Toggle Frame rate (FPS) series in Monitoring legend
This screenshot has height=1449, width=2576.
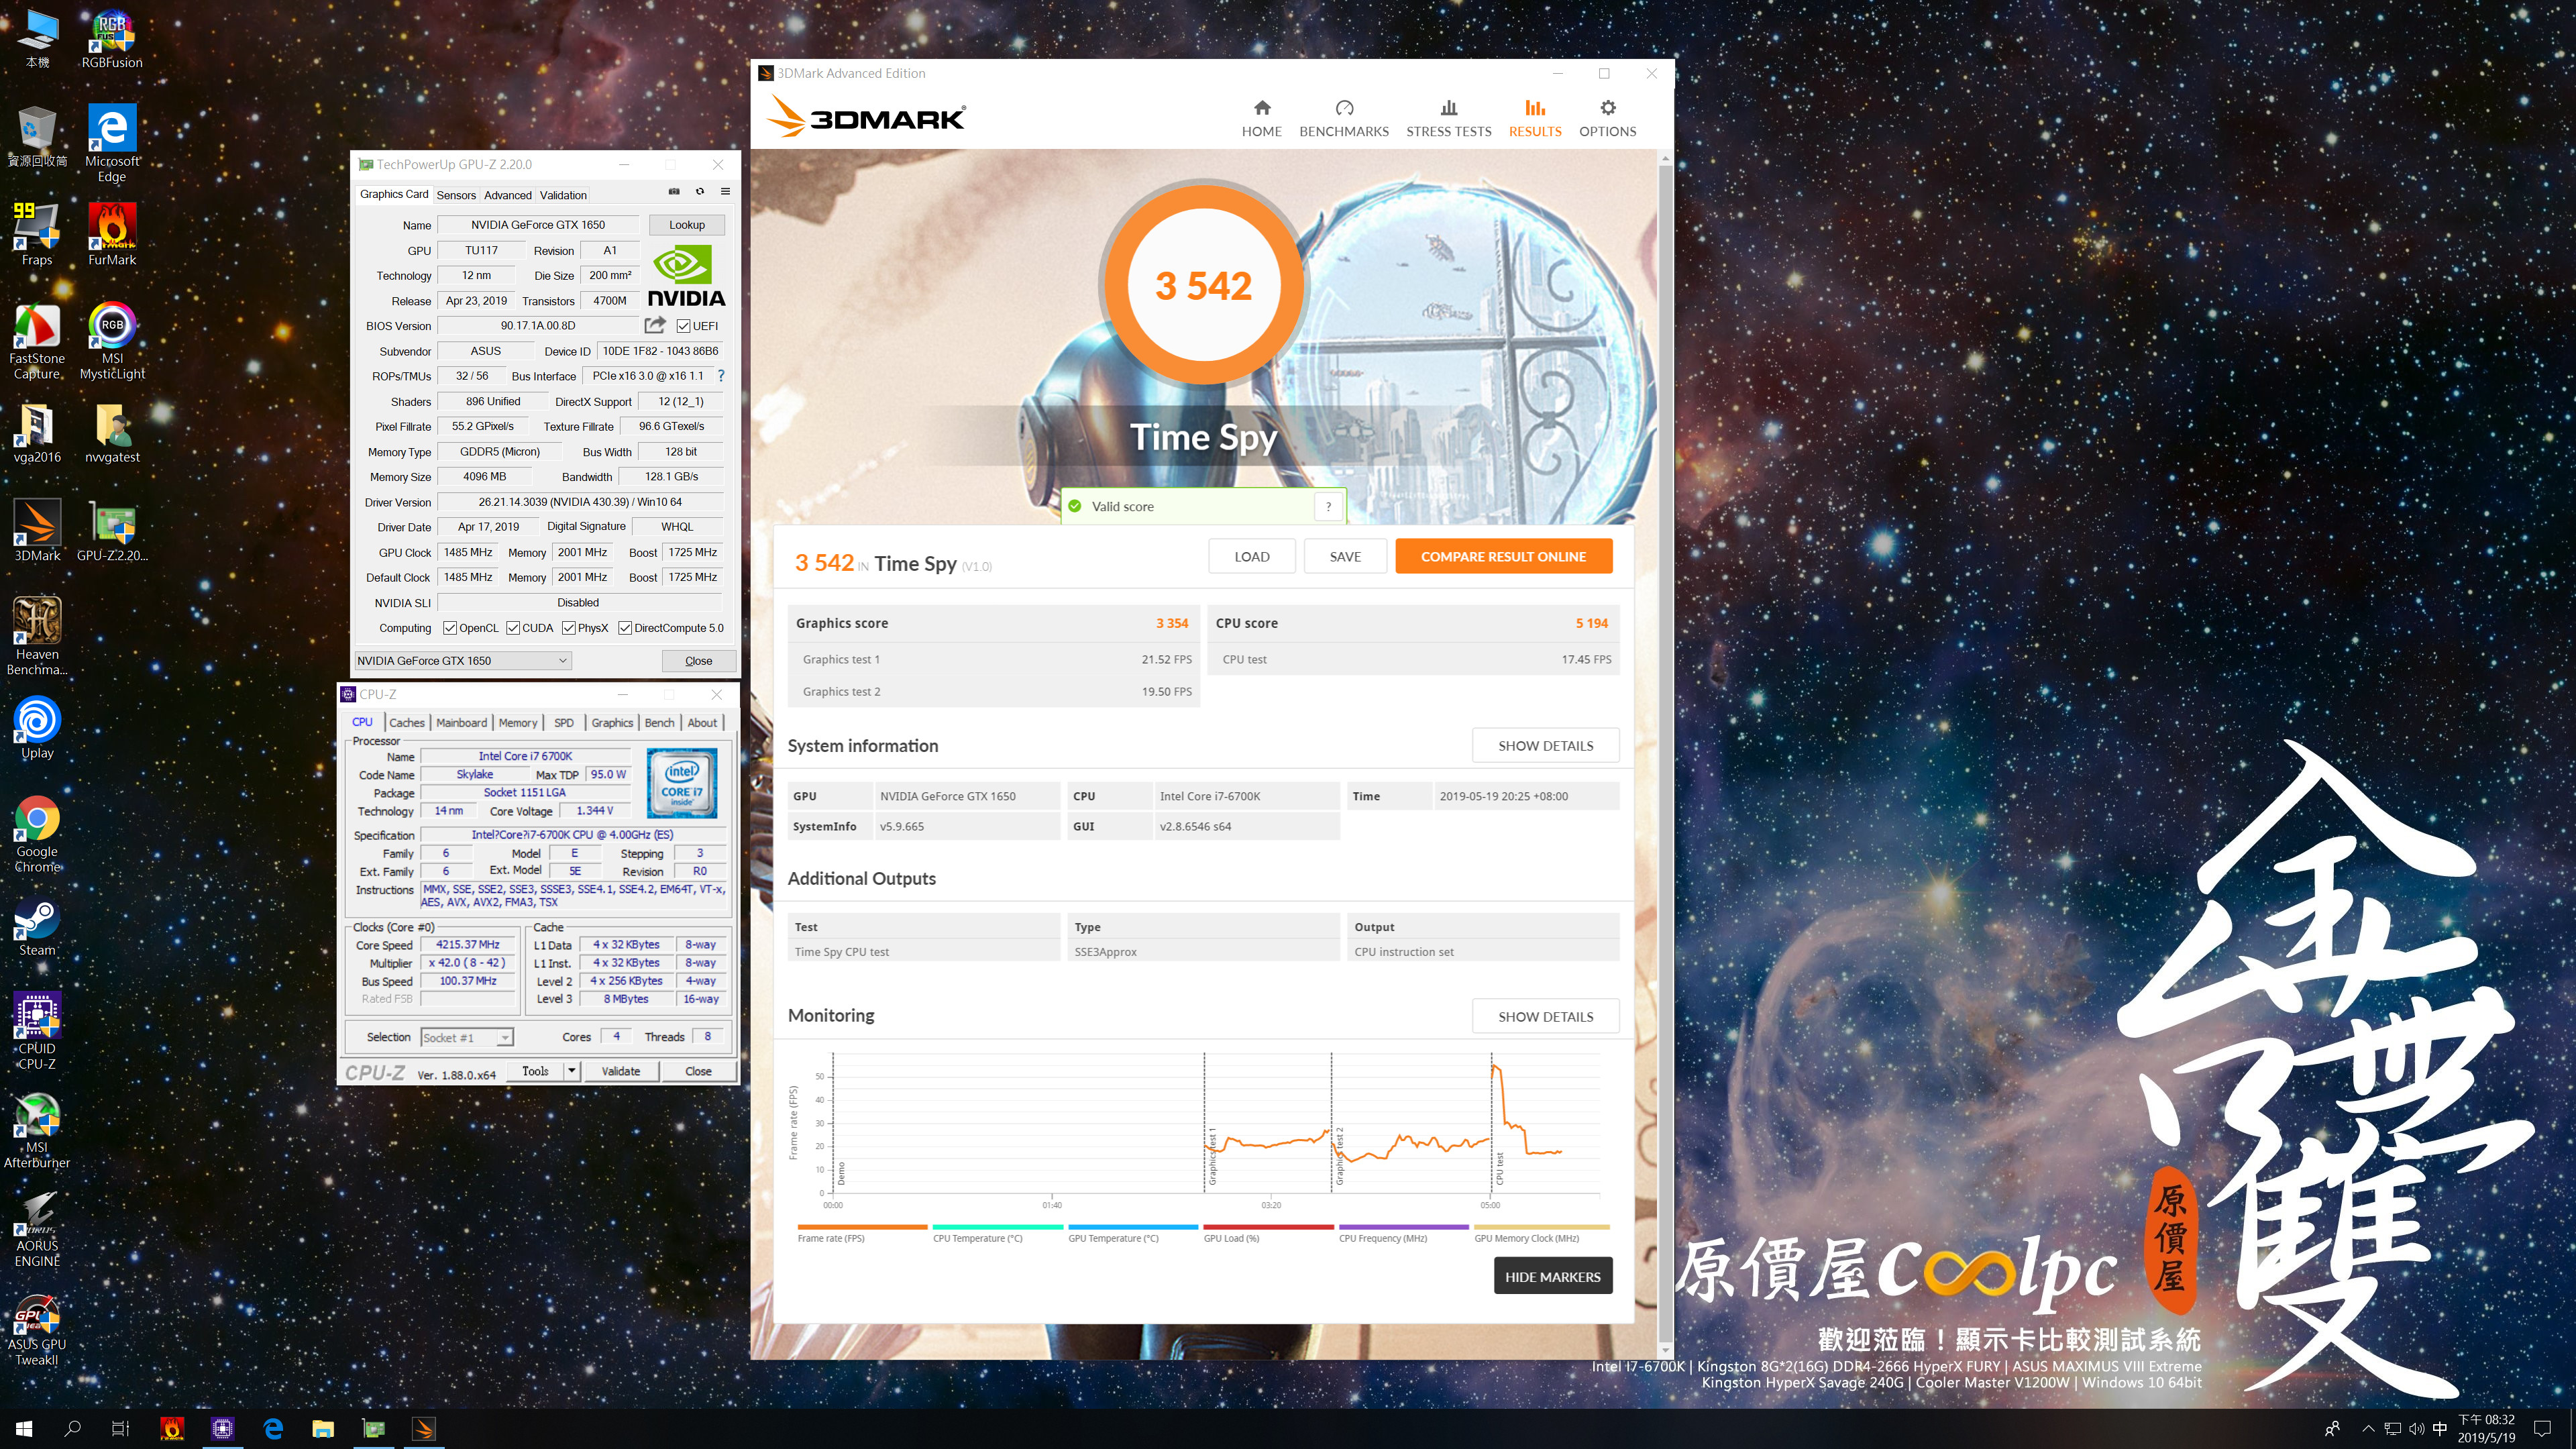click(862, 1234)
